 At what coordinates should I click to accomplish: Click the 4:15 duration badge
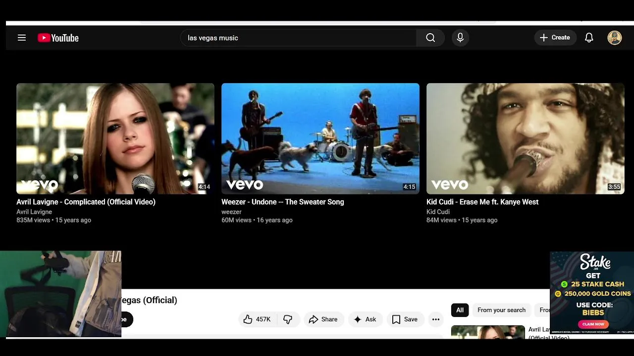pos(409,187)
